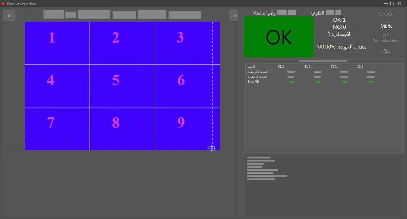The width and height of the screenshot is (407, 219).
Task: Click the الإجمالي: 1 total count
Action: click(x=340, y=34)
